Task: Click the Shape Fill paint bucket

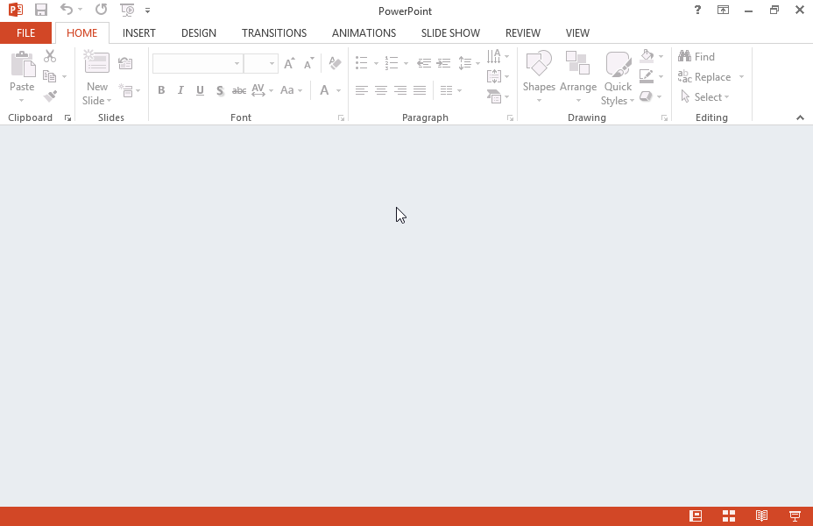Action: tap(647, 55)
